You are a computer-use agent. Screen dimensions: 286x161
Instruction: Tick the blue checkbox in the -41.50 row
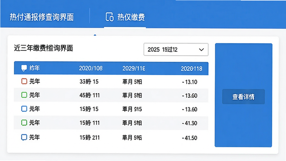[24, 137]
